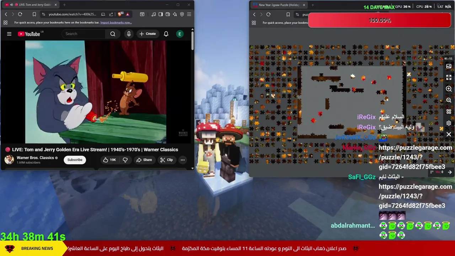Toggle puzzle fullscreen mode
455x256 pixels.
pyautogui.click(x=449, y=78)
